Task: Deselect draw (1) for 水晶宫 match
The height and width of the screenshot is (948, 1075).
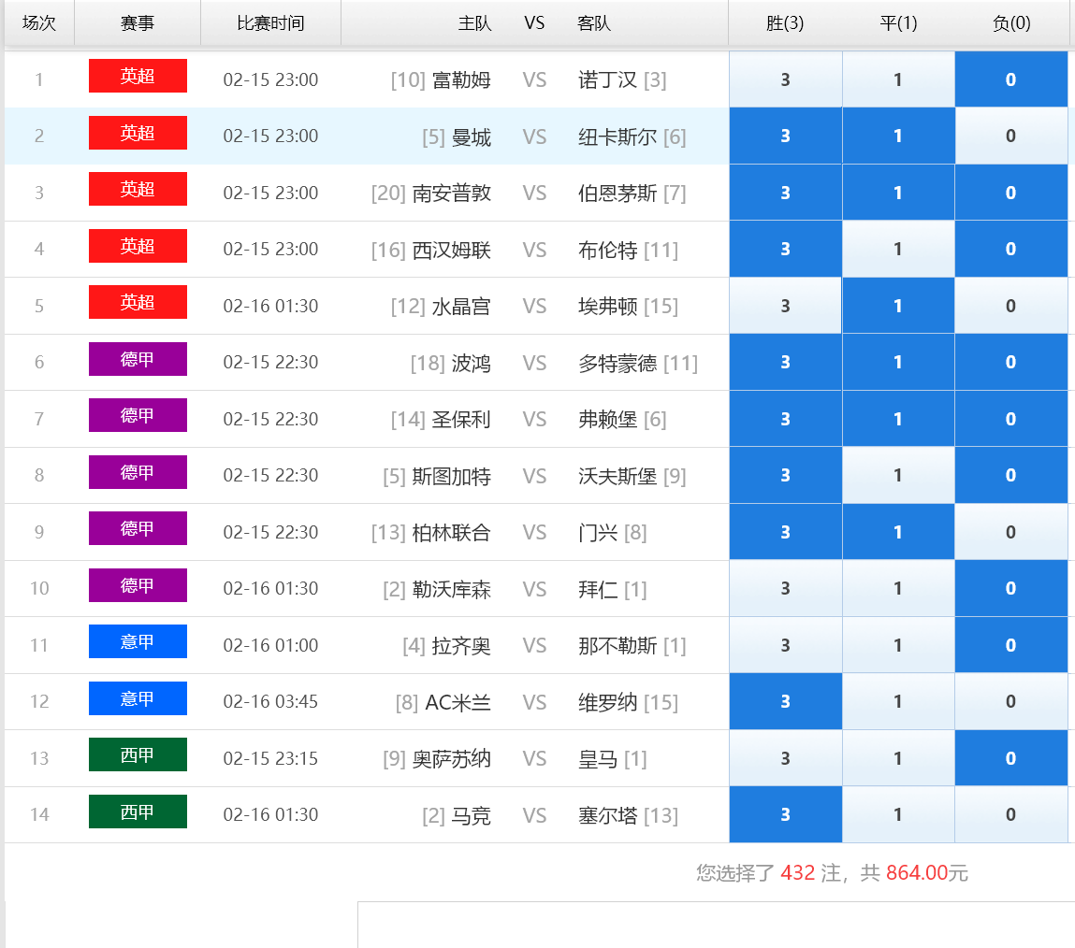Action: (x=898, y=306)
